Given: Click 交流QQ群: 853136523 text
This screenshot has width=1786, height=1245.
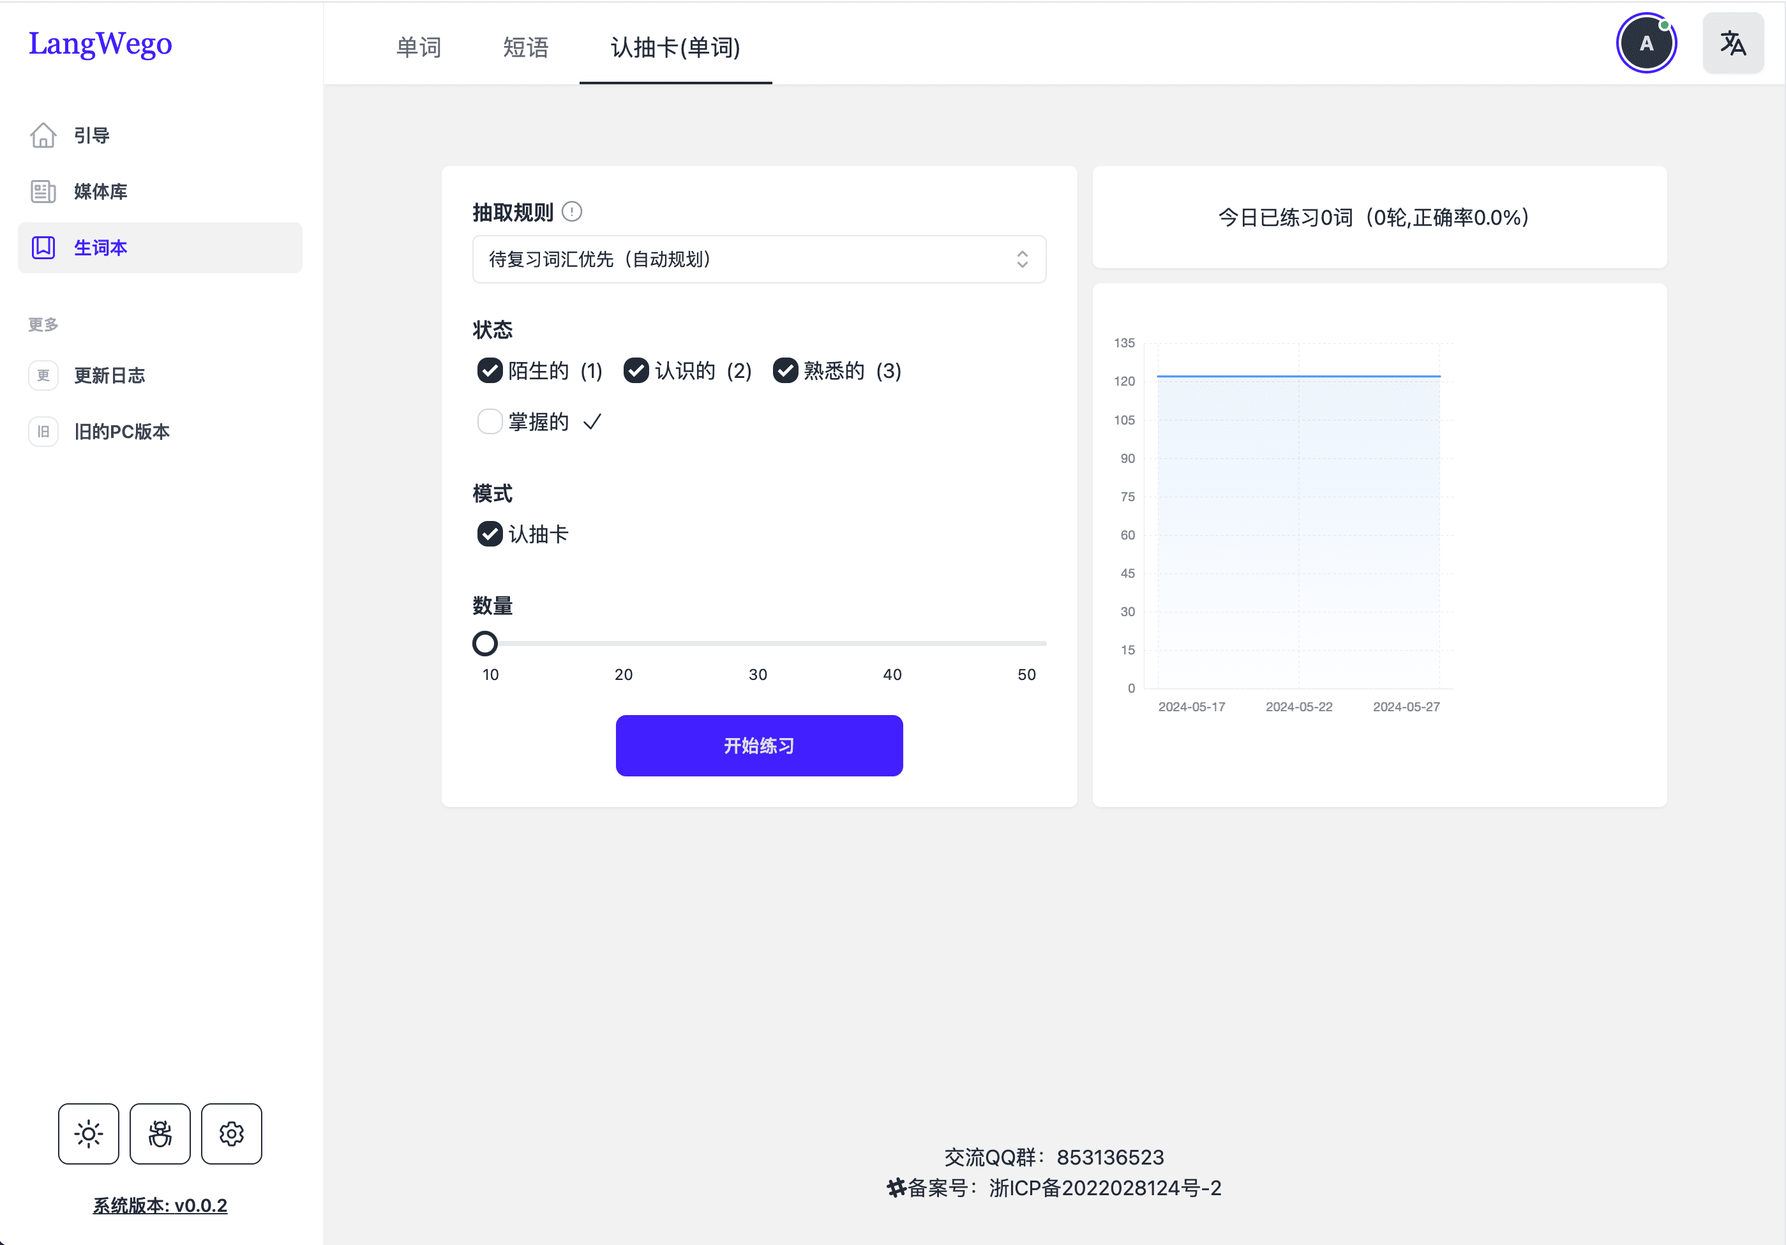Looking at the screenshot, I should [1054, 1157].
